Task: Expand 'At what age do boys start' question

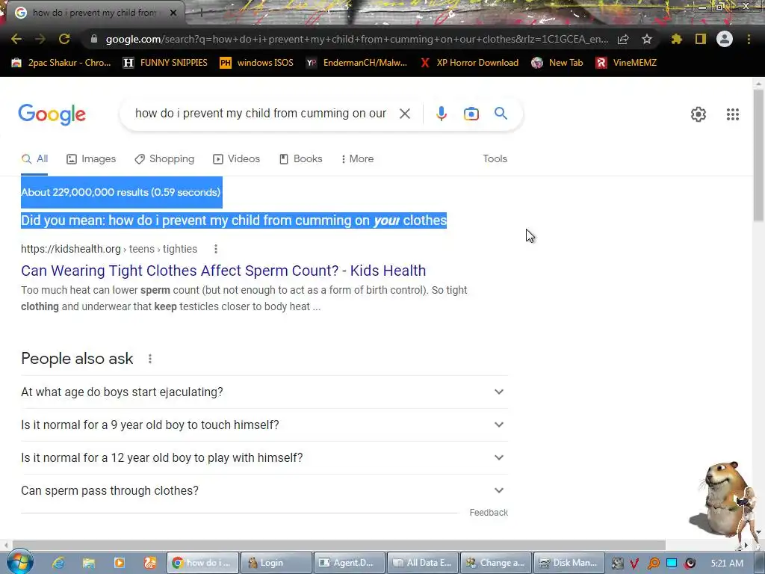Action: (x=264, y=392)
